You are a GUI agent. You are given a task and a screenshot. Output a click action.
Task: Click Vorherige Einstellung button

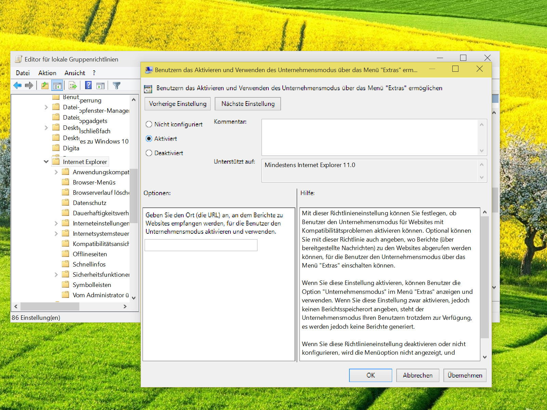pyautogui.click(x=178, y=104)
